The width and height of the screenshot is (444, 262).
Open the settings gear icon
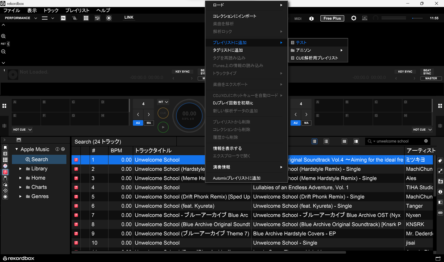pos(354,18)
